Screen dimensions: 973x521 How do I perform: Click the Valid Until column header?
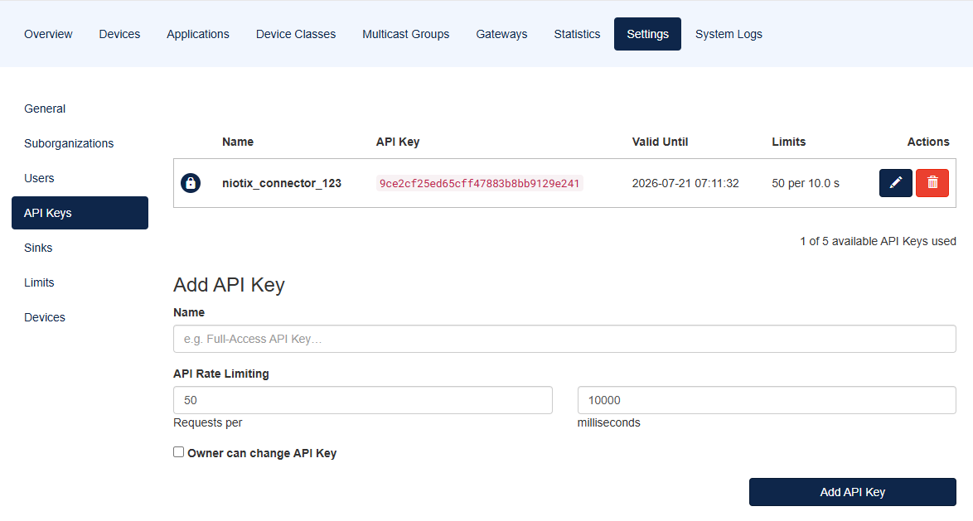[x=660, y=142]
